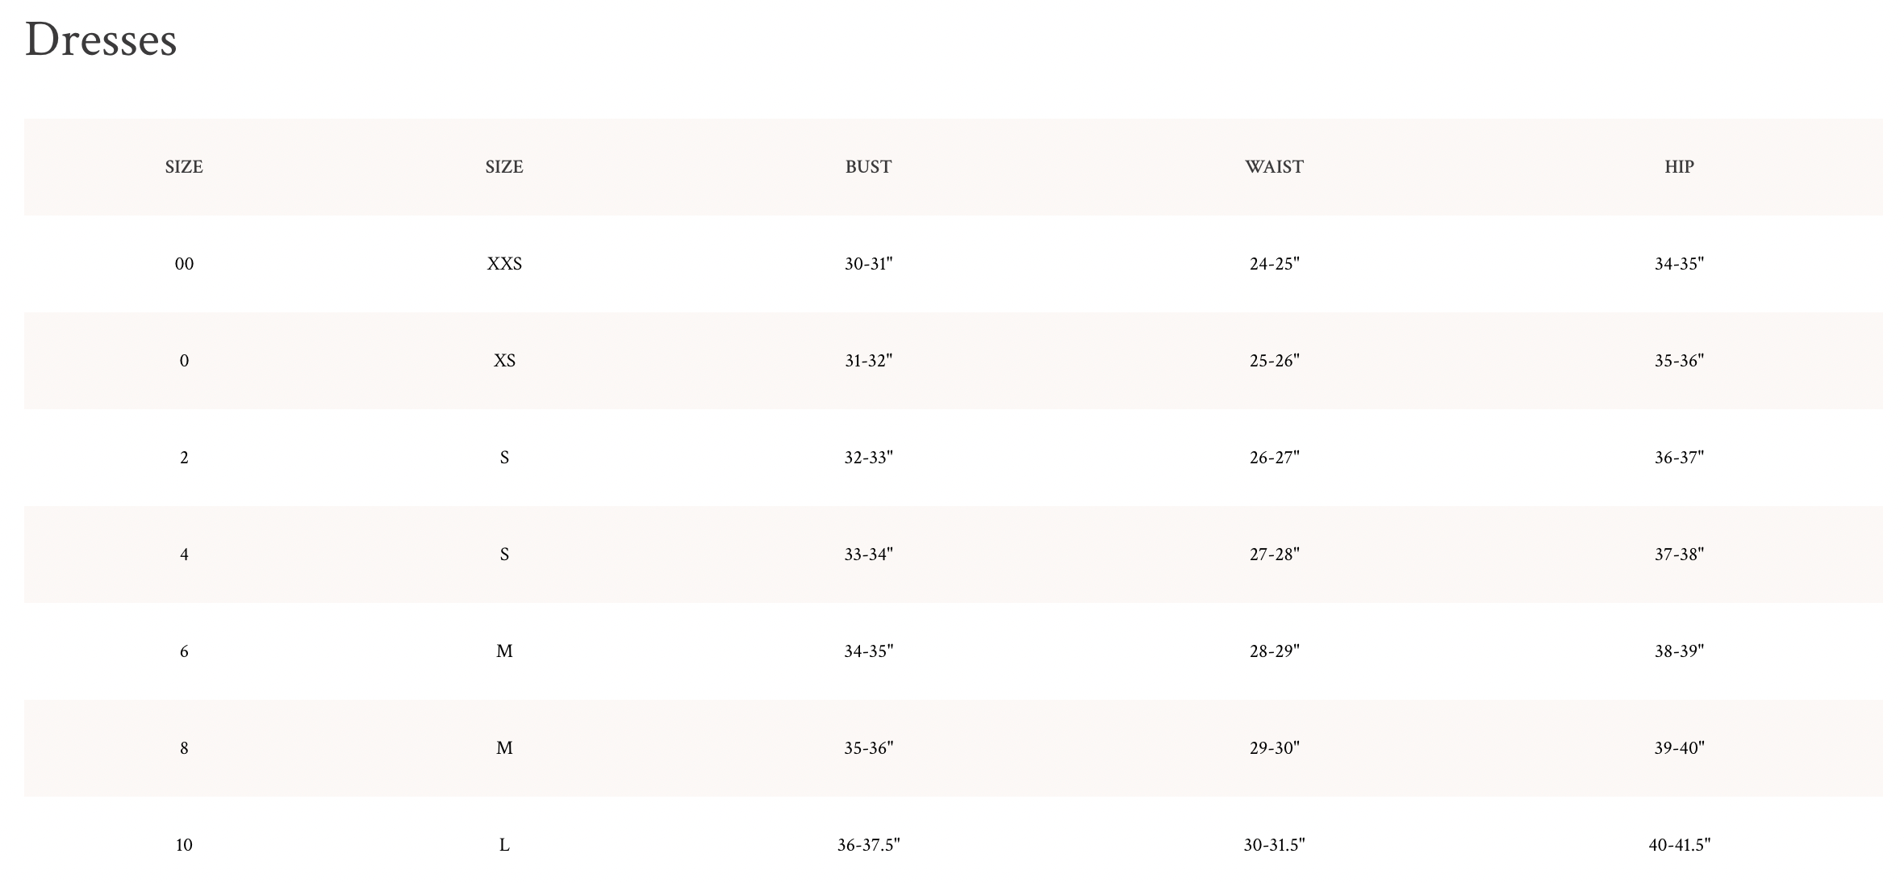
Task: Click the Dresses heading
Action: tap(101, 40)
